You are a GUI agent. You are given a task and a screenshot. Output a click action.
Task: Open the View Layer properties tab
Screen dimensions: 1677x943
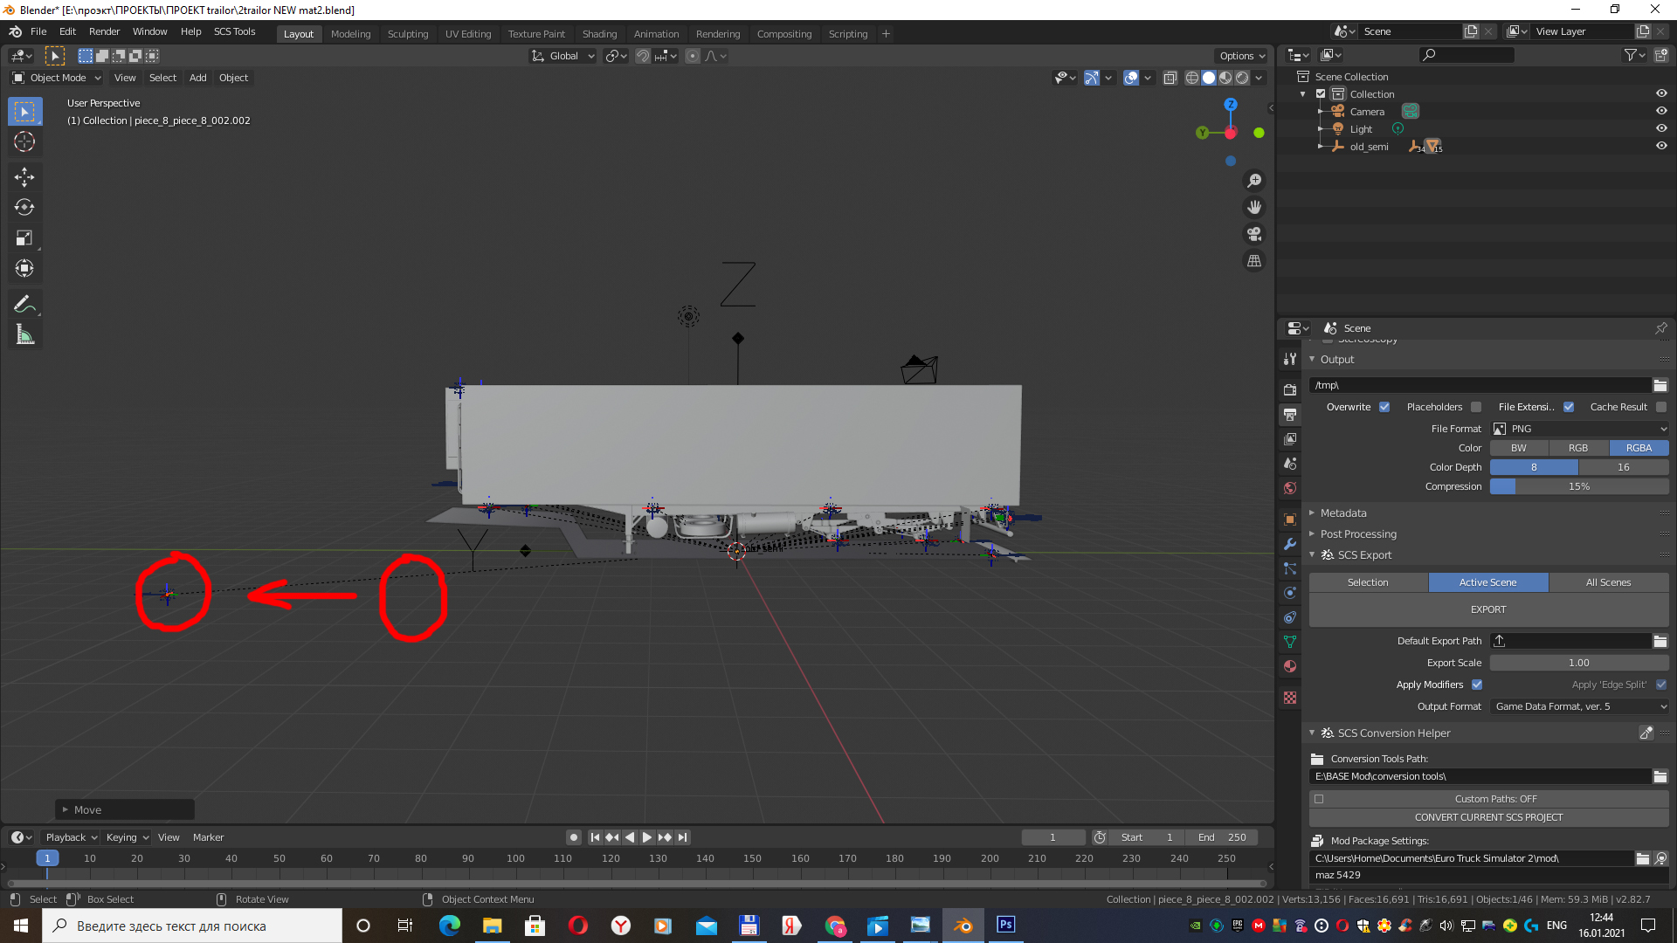click(1290, 438)
